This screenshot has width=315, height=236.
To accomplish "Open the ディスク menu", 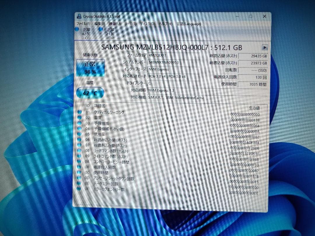I will (x=147, y=24).
